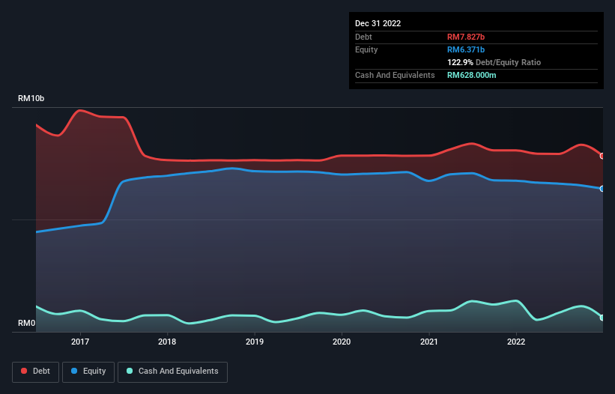Select the 2020 x-axis label
The width and height of the screenshot is (615, 394).
click(342, 342)
